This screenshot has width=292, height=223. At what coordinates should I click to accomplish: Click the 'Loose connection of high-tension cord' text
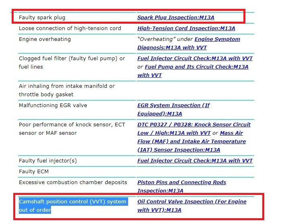(x=70, y=28)
